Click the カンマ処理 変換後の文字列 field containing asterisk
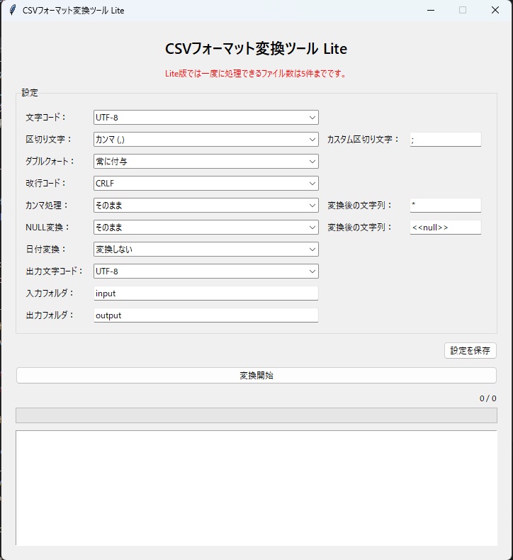Screen dimensions: 513x560 coord(446,206)
